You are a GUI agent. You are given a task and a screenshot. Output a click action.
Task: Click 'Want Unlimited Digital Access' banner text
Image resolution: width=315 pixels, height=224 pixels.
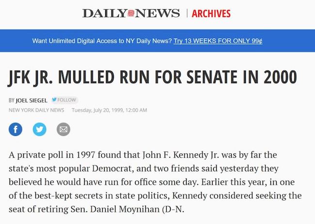click(x=102, y=41)
